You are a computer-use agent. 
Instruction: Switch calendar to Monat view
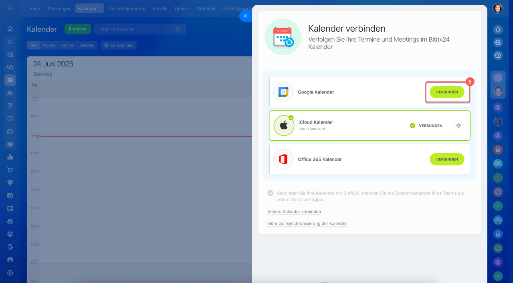click(67, 45)
